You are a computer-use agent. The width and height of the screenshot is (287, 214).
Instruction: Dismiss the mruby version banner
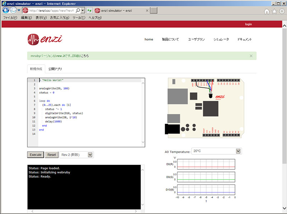251,56
